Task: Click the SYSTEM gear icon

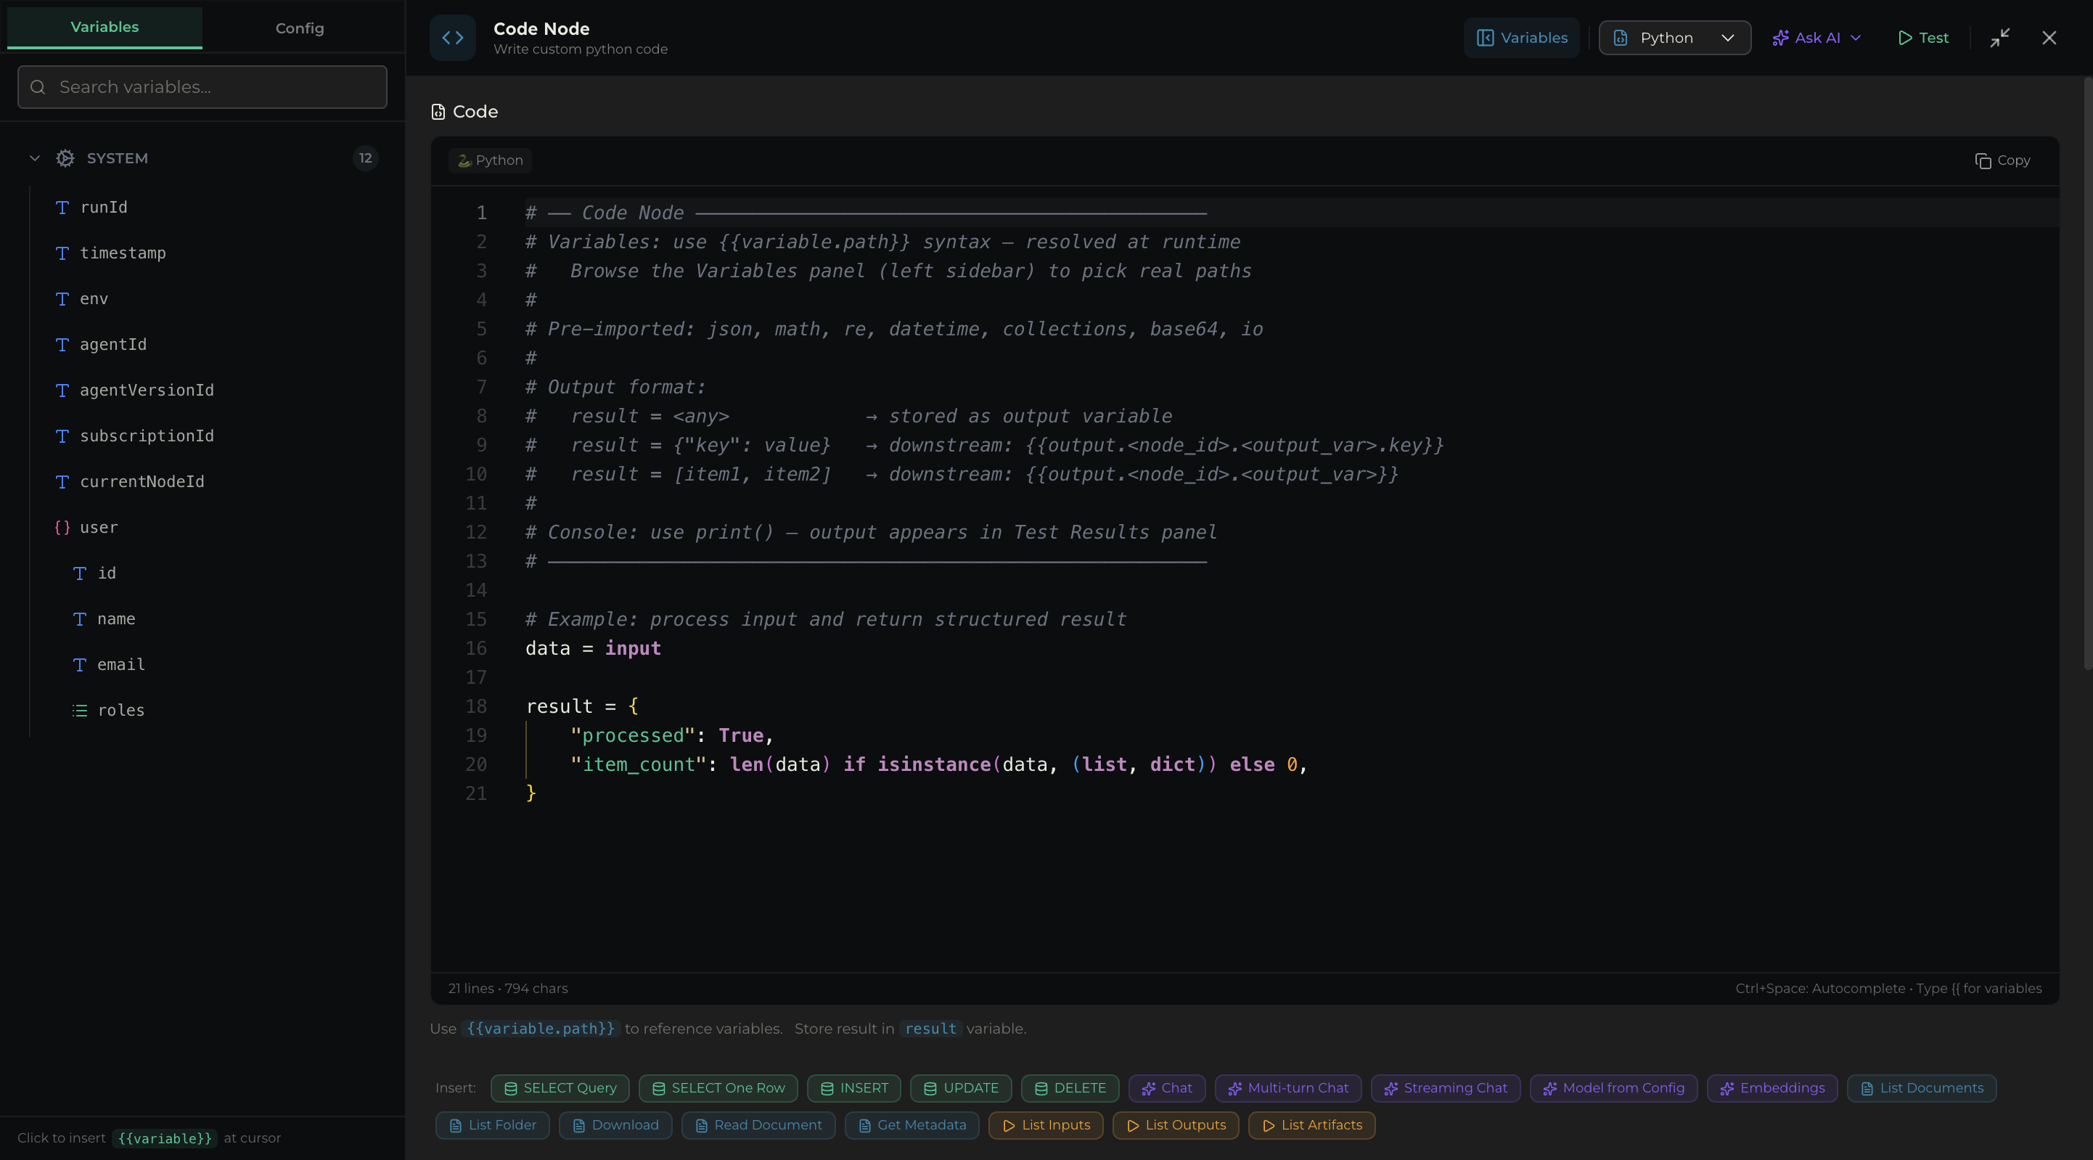Action: pyautogui.click(x=65, y=158)
